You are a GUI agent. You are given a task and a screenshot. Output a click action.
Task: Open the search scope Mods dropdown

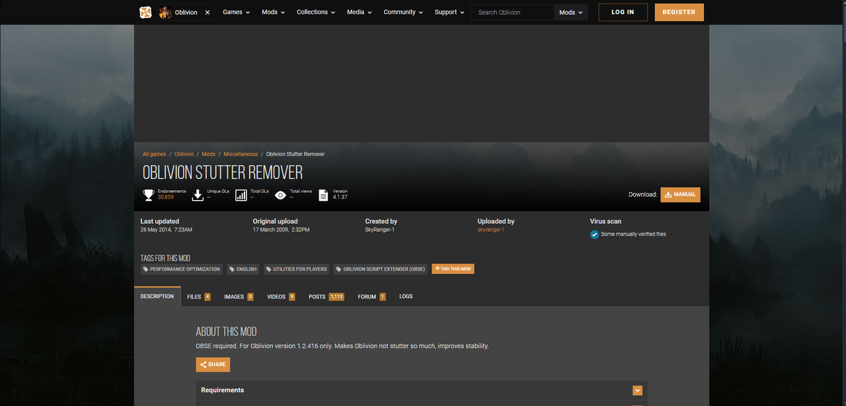click(571, 13)
